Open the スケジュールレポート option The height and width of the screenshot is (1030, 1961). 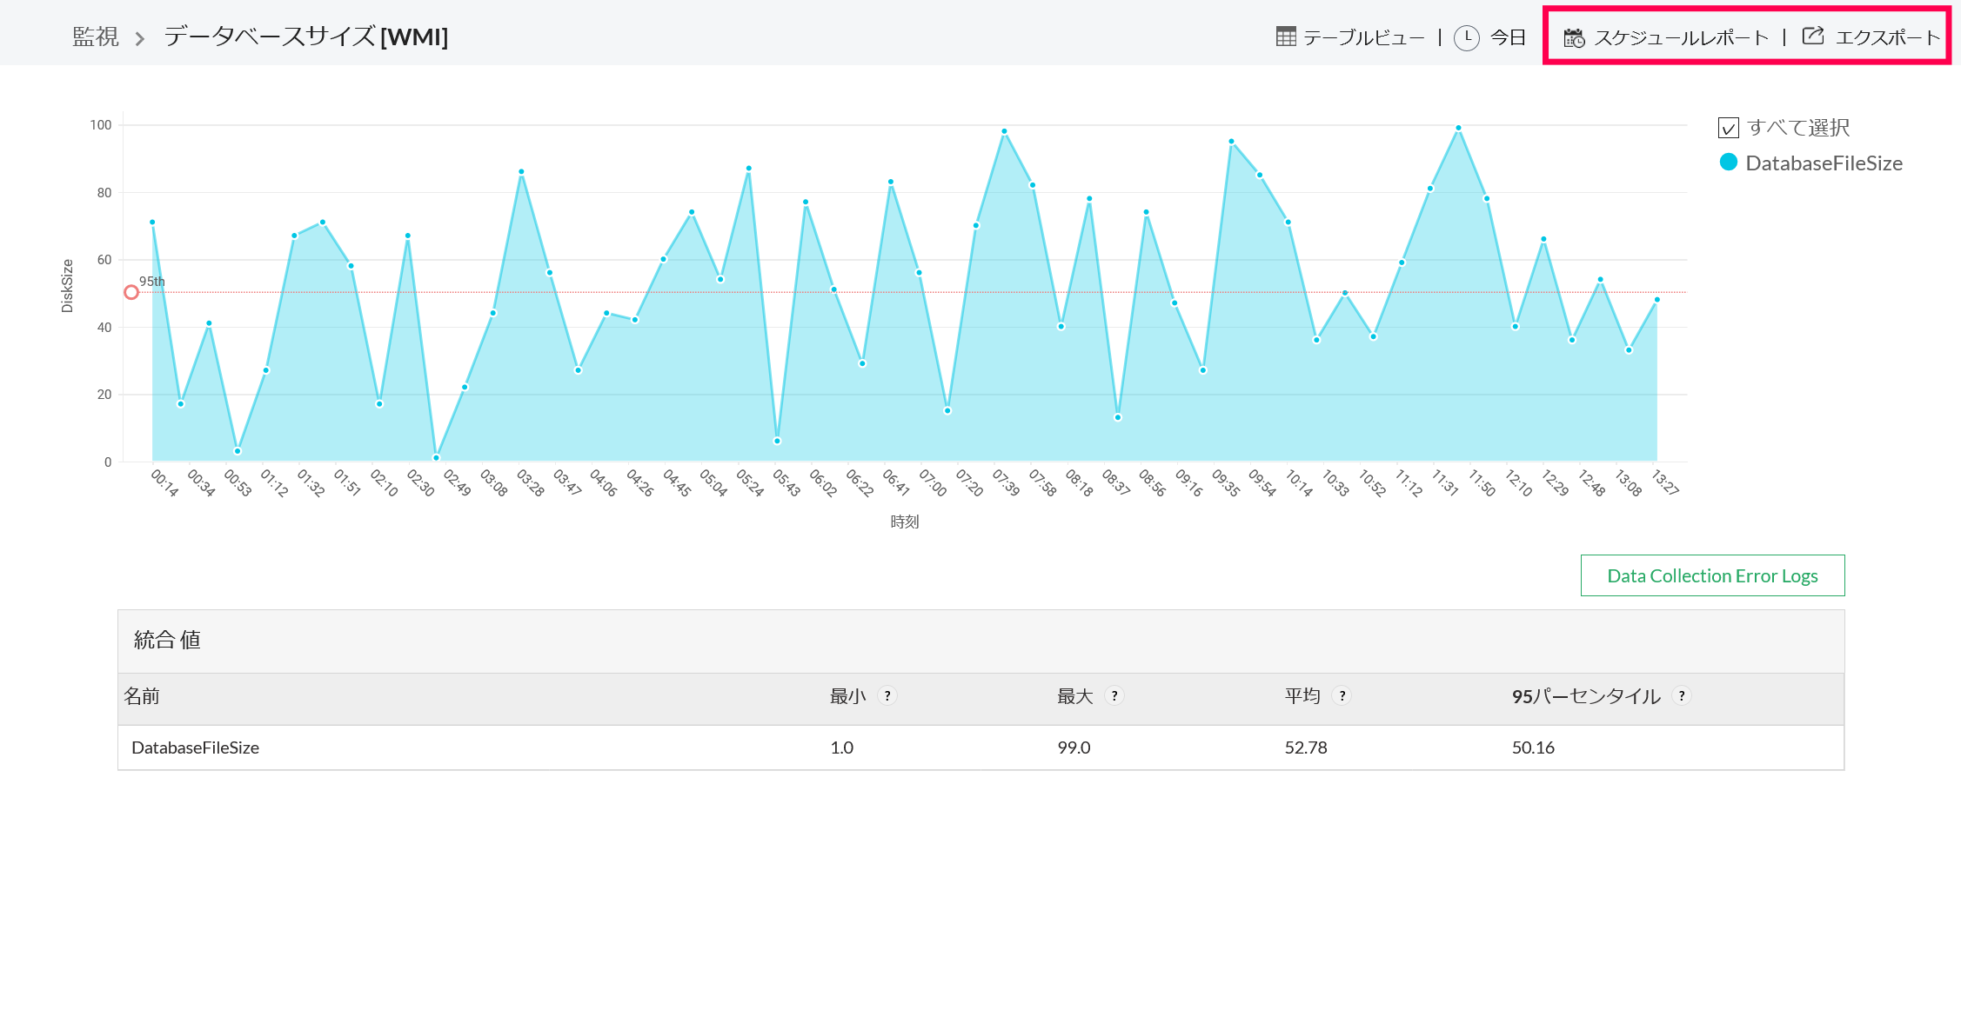1681,37
